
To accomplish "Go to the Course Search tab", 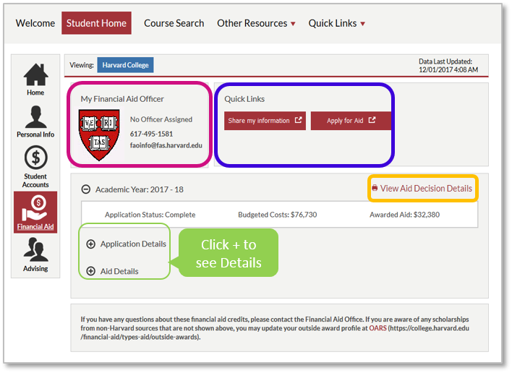I will point(174,23).
